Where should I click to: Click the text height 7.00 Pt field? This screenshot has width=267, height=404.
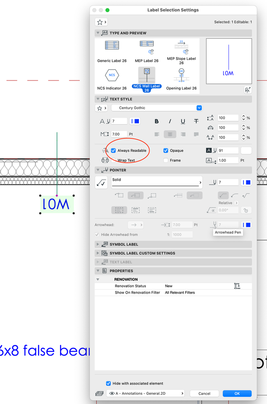pos(119,134)
